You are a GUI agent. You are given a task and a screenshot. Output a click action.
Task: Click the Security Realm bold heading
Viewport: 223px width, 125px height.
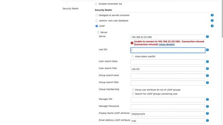click(103, 10)
